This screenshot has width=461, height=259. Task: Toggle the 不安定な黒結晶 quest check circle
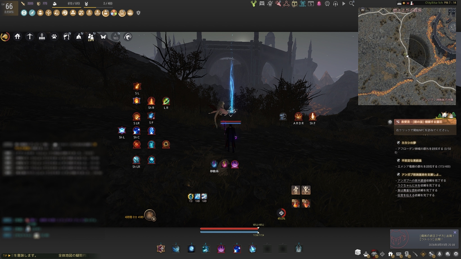[x=398, y=160]
